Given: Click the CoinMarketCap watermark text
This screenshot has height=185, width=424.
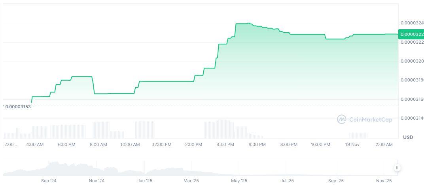Looking at the screenshot, I should click(371, 120).
